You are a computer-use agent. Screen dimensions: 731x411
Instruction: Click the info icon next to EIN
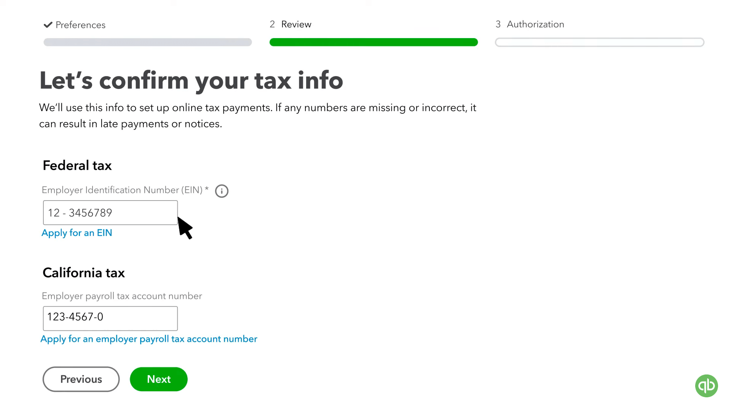coord(222,191)
